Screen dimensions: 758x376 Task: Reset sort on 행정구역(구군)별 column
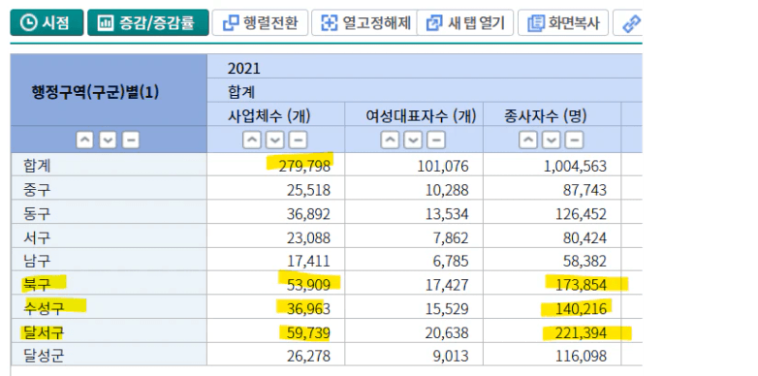click(131, 141)
